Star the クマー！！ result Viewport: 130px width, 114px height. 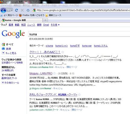point(63,52)
